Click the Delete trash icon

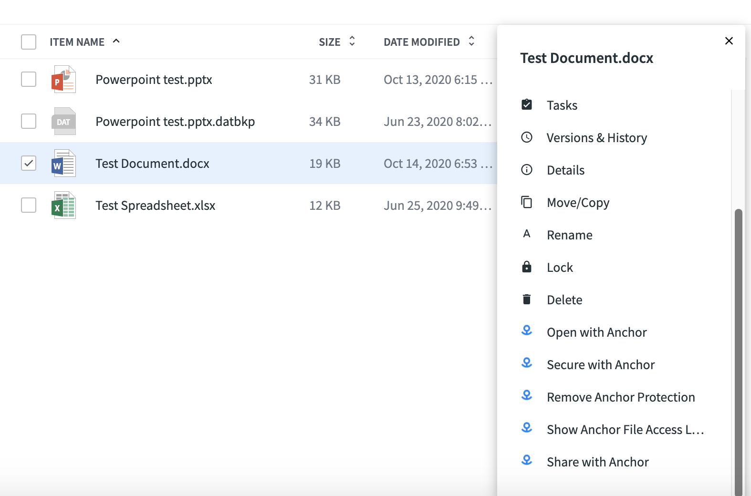[x=527, y=299]
